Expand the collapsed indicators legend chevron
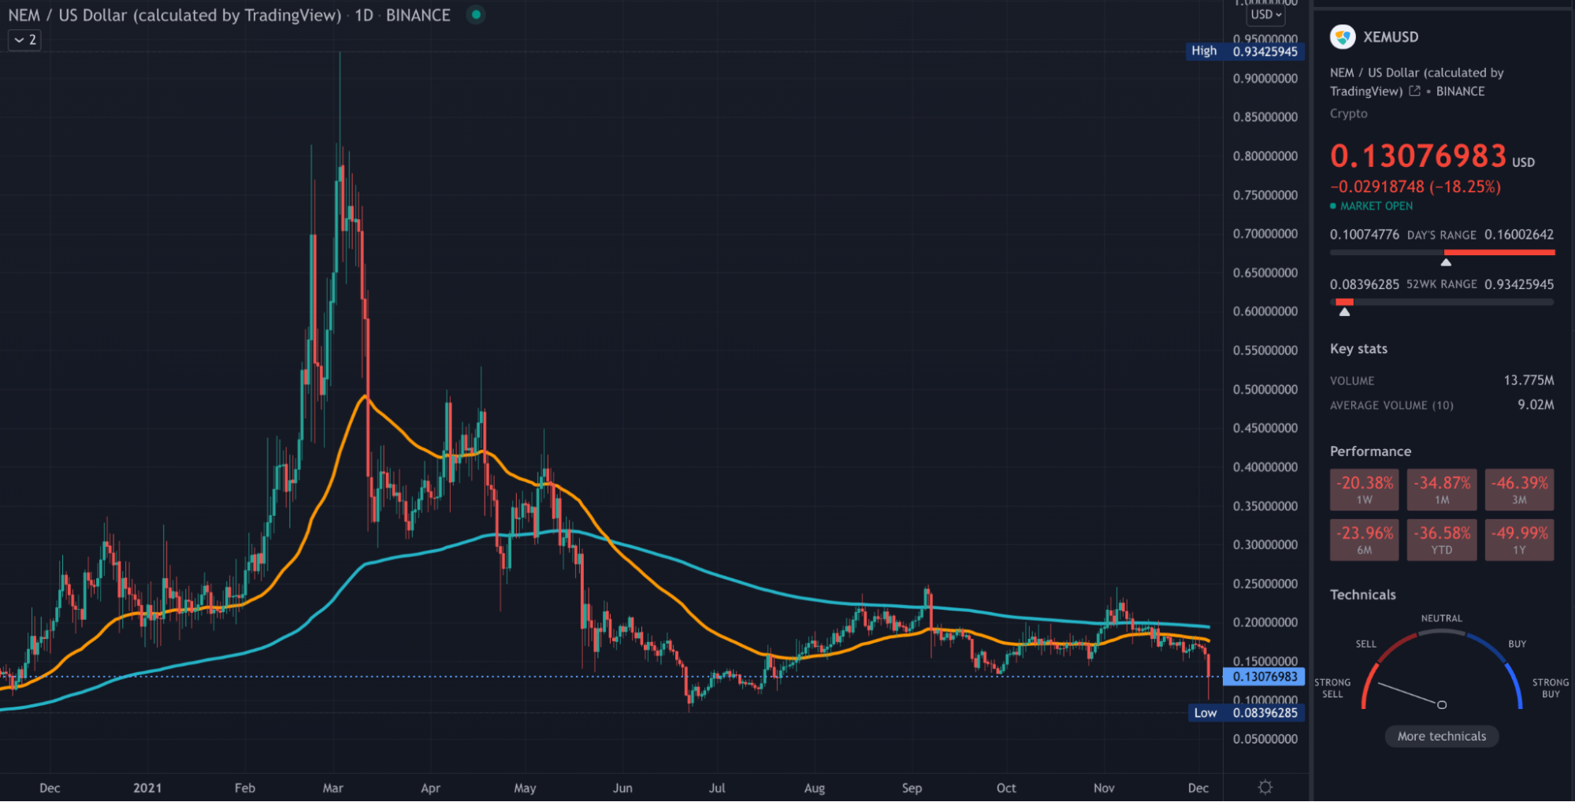The image size is (1575, 802). [24, 39]
